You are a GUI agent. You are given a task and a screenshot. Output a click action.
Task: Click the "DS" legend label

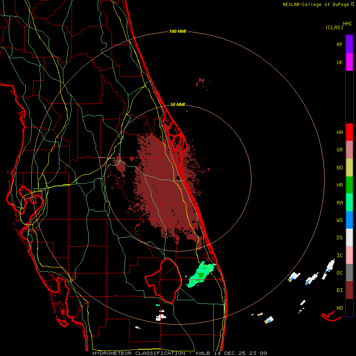point(339,238)
